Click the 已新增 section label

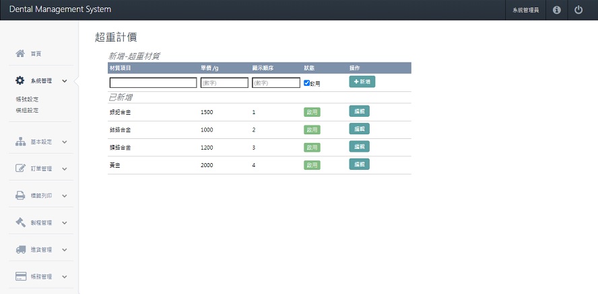(121, 97)
